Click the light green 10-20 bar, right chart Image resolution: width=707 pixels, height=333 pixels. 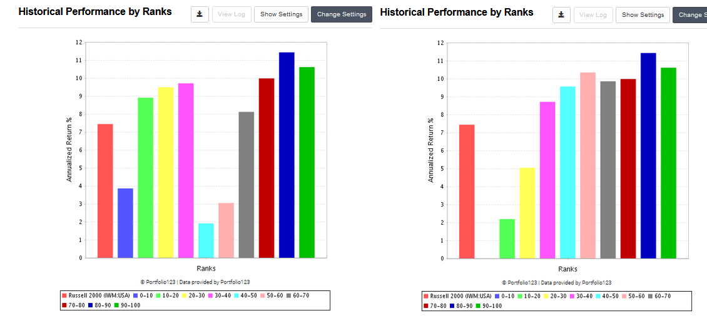click(x=507, y=239)
